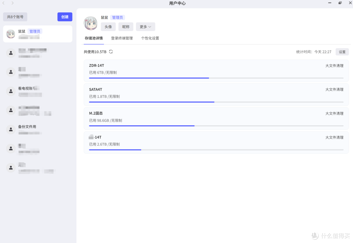Open the 登录终端管理 tab
353x243 pixels.
click(122, 38)
